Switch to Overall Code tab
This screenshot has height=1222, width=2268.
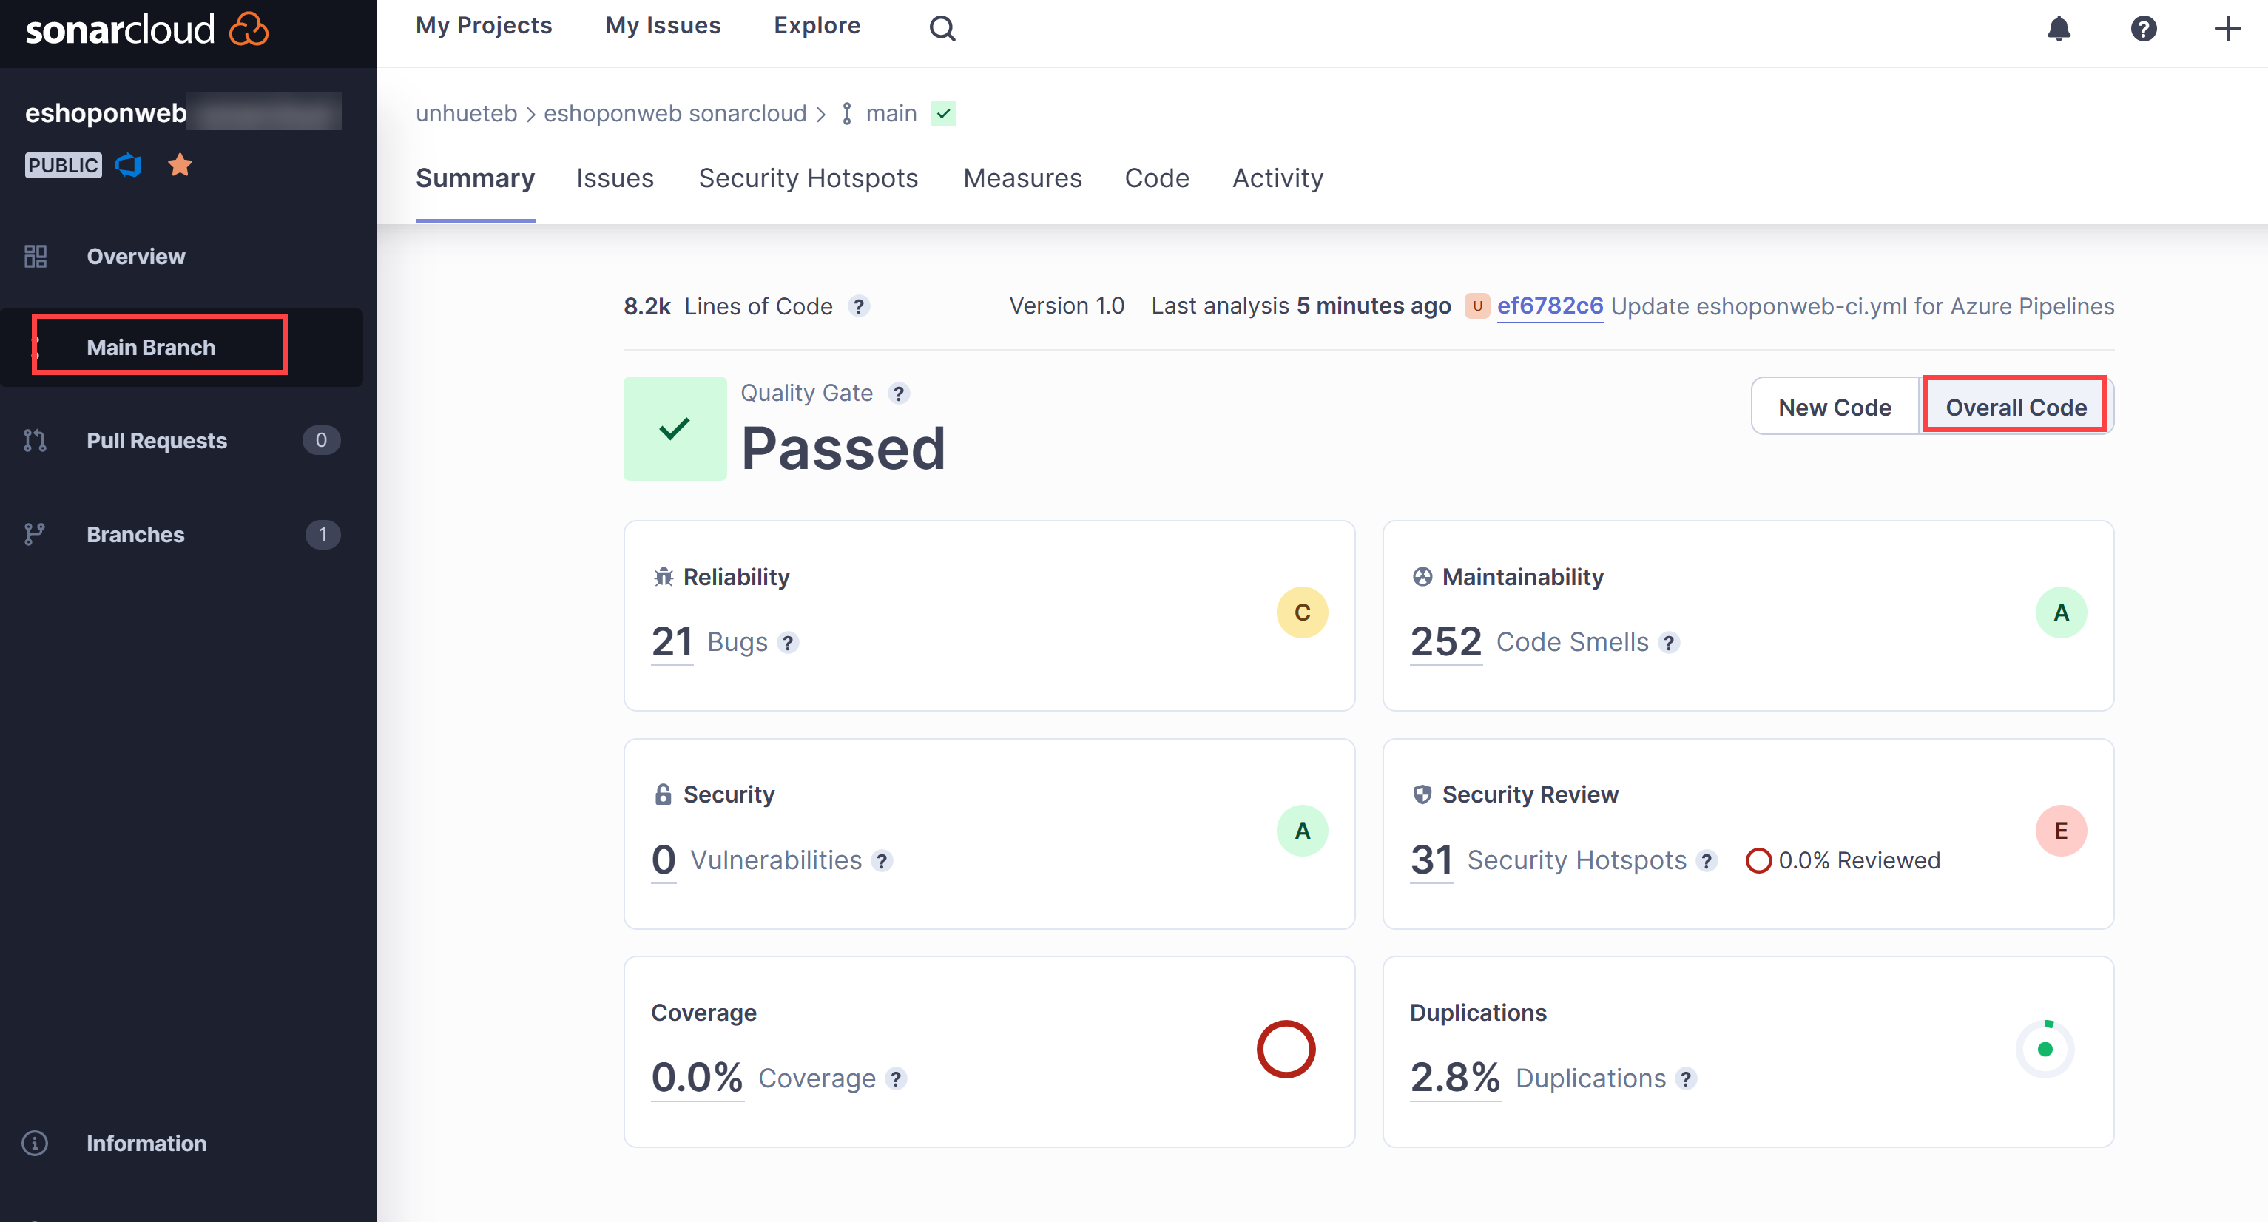click(x=2016, y=406)
